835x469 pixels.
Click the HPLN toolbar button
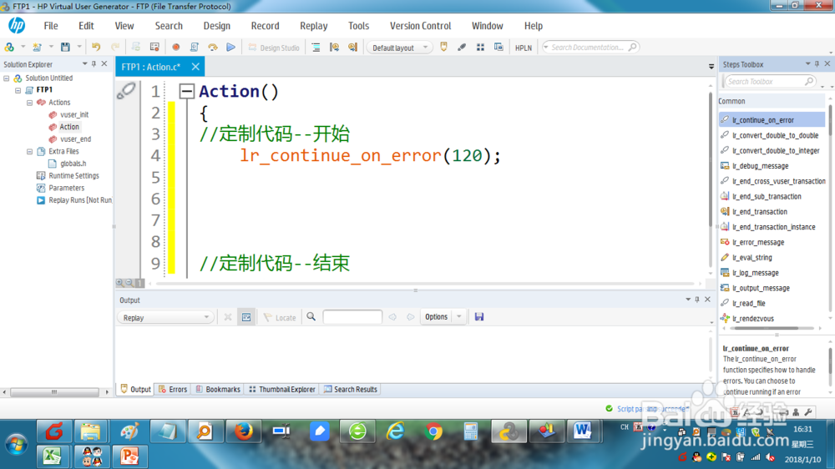click(524, 48)
